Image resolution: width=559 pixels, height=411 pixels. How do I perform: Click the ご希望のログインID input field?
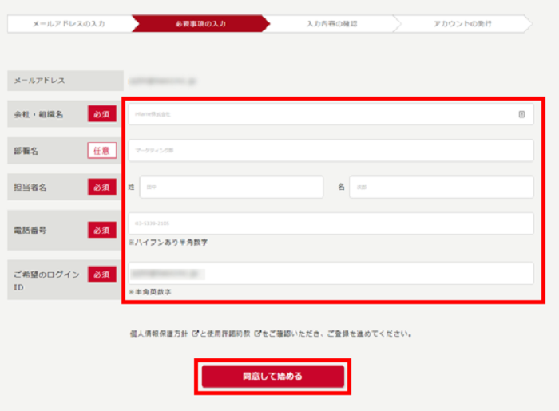pyautogui.click(x=329, y=274)
